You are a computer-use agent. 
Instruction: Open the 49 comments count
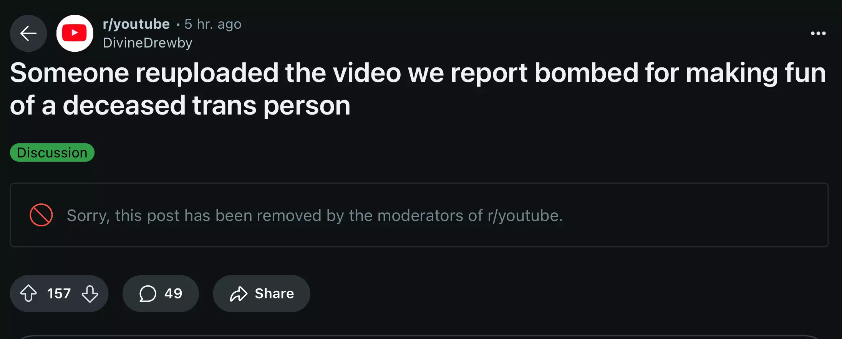[173, 293]
